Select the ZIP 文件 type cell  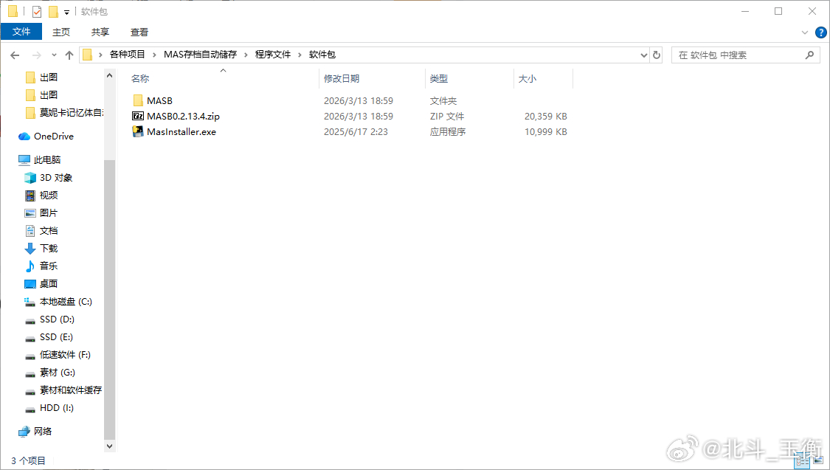pyautogui.click(x=447, y=116)
